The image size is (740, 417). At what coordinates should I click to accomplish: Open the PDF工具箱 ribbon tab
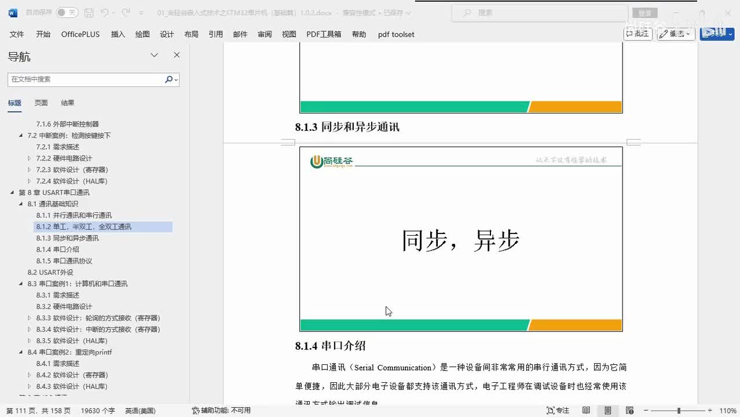click(x=324, y=34)
